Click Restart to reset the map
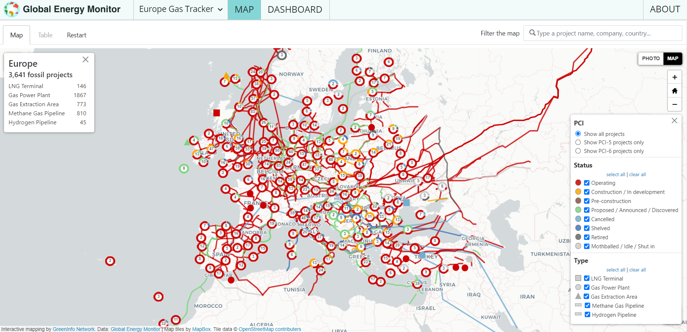687x332 pixels. click(76, 35)
